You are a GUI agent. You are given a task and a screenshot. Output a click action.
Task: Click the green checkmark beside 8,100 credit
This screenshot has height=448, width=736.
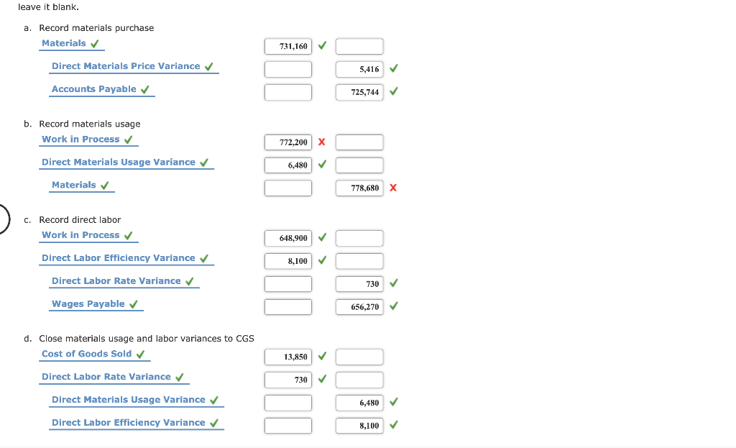click(393, 425)
